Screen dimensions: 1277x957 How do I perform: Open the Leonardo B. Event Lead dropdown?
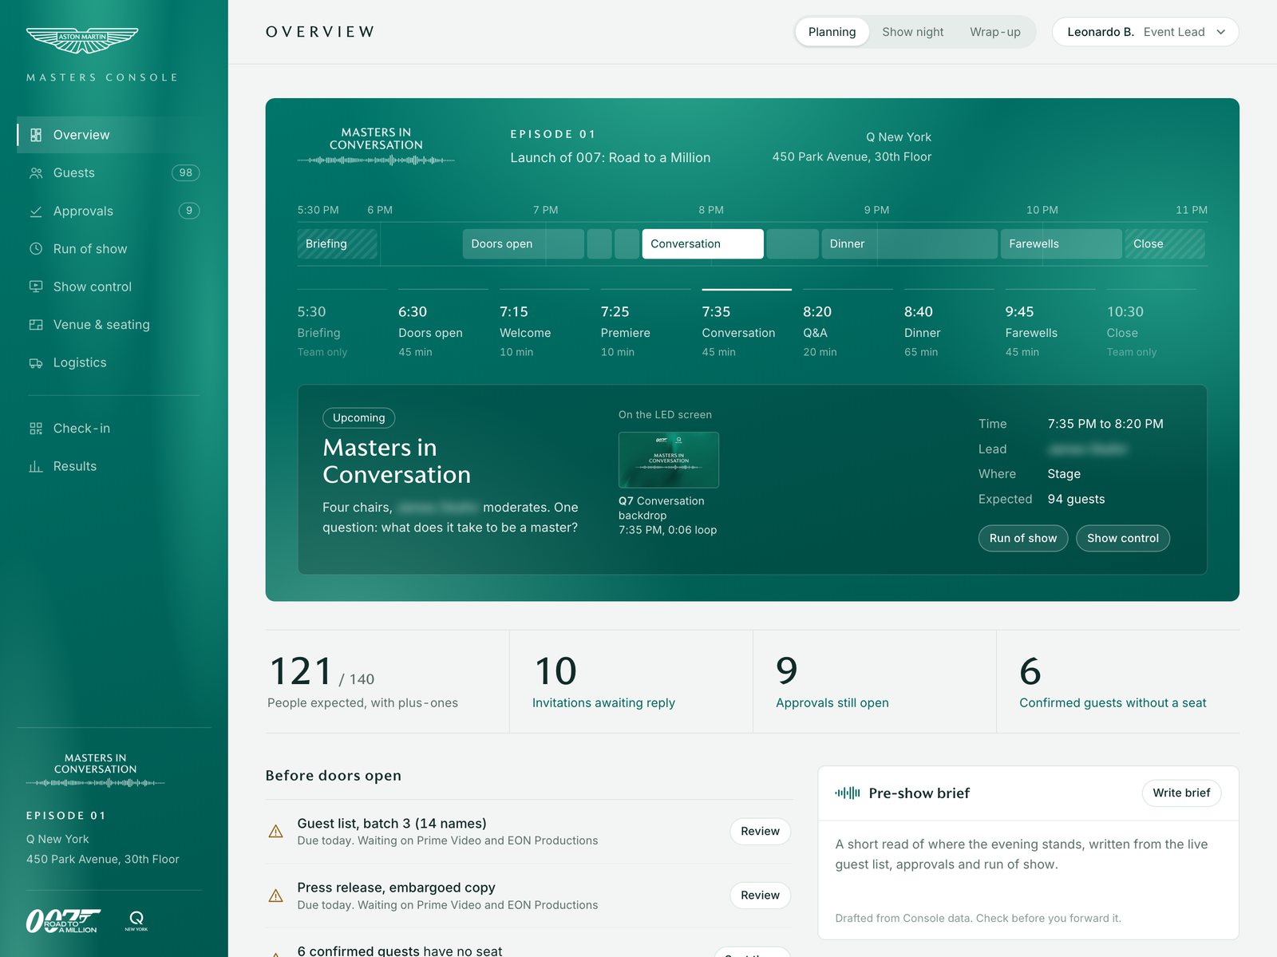[1145, 32]
